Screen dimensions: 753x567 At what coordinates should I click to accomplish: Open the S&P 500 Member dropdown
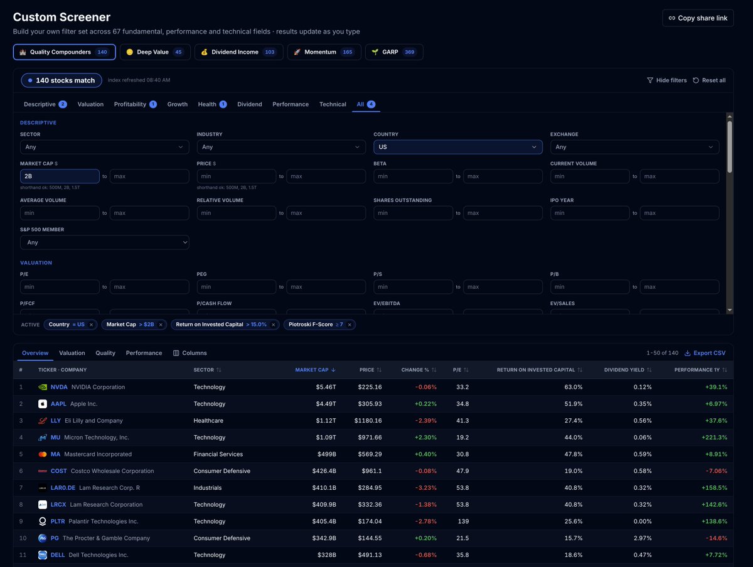[x=104, y=242]
